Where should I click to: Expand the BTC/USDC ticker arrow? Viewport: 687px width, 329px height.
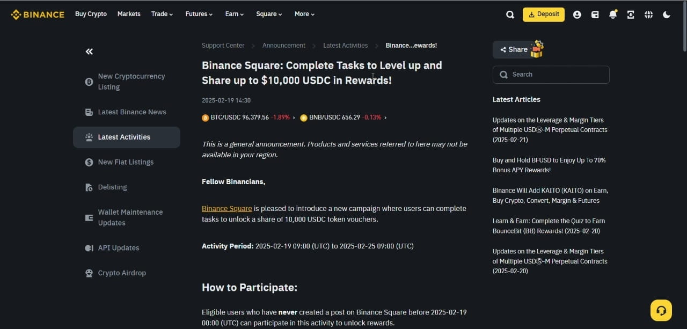pyautogui.click(x=294, y=117)
